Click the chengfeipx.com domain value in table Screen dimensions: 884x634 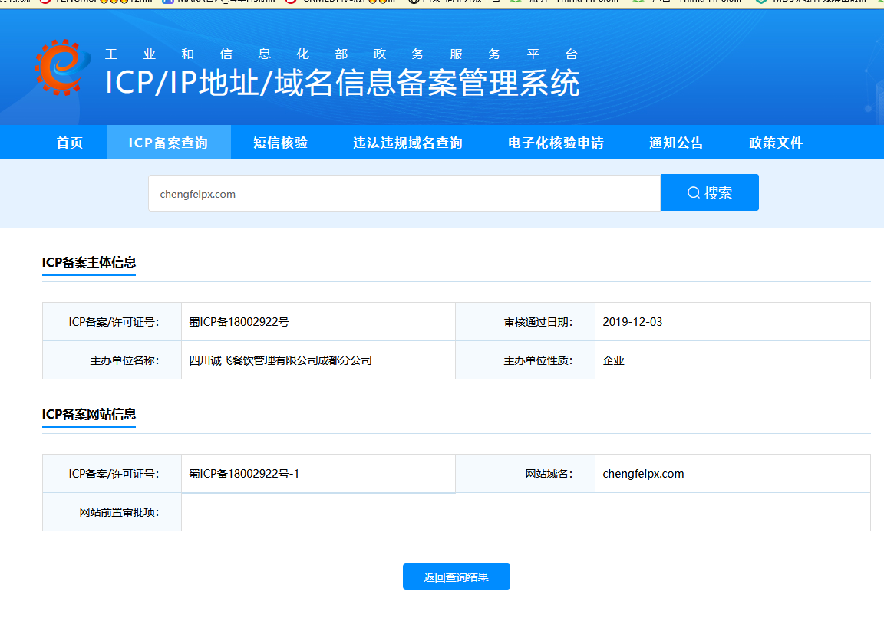tap(643, 474)
